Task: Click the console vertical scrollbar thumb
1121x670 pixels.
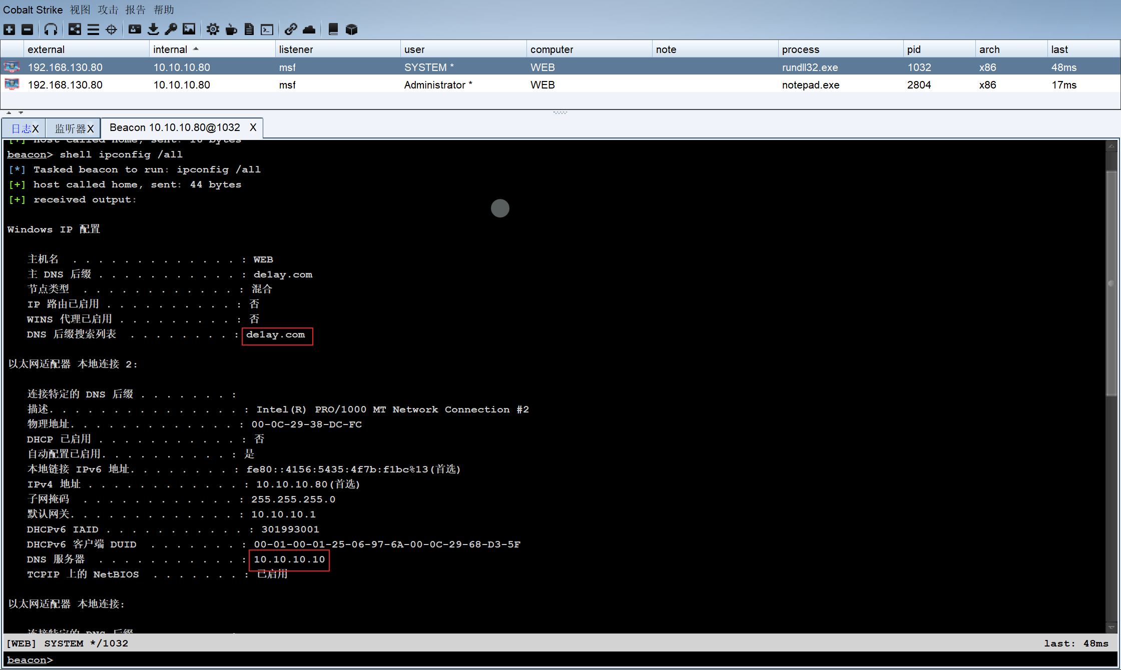Action: coord(1111,283)
